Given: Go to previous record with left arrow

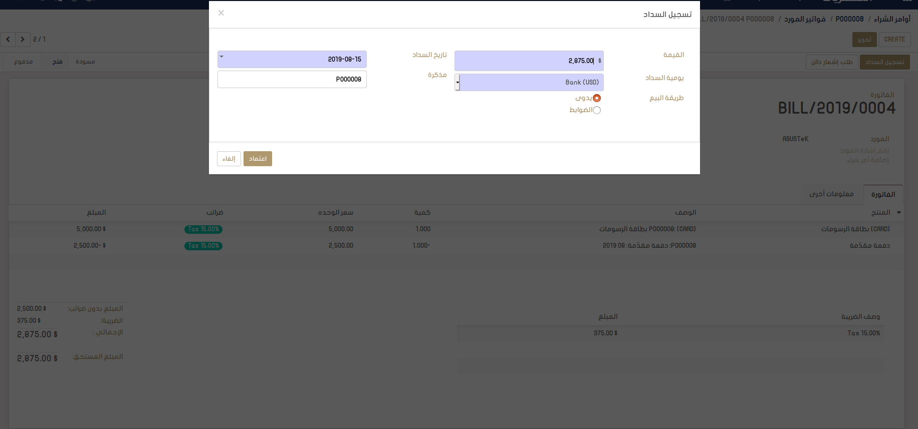Looking at the screenshot, I should (x=8, y=39).
